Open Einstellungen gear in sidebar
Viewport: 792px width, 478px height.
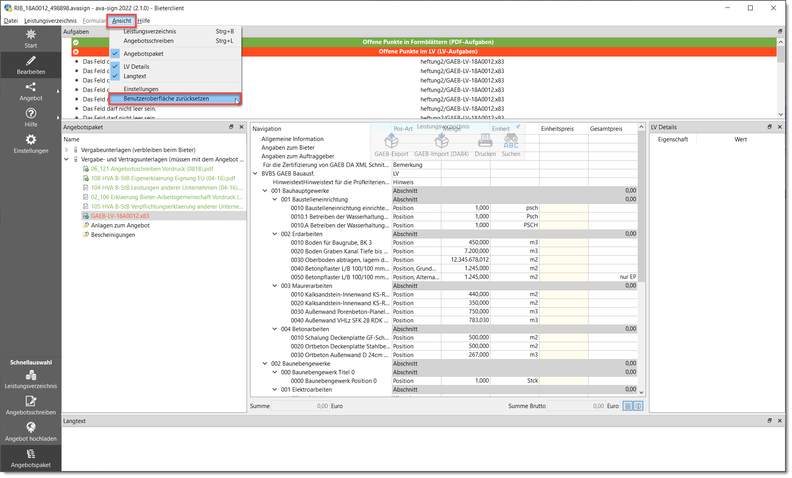coord(31,139)
